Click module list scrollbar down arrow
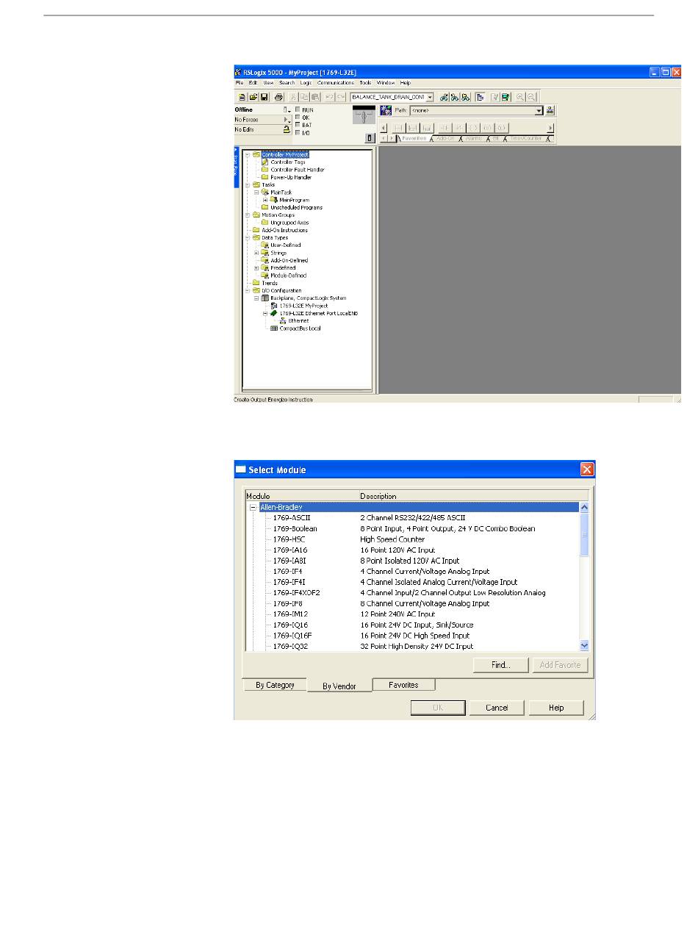The image size is (698, 931). pos(584,645)
